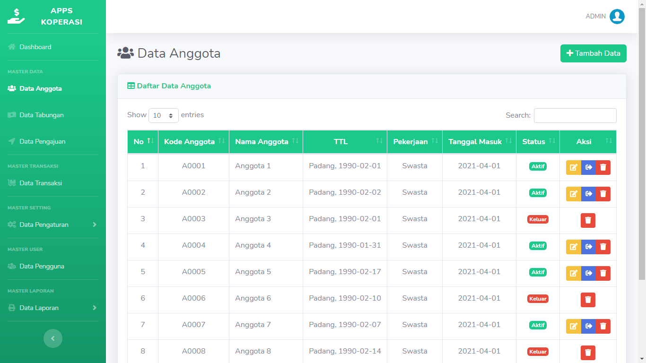
Task: Remove Anggota 4 using the red trash icon
Action: coord(603,247)
